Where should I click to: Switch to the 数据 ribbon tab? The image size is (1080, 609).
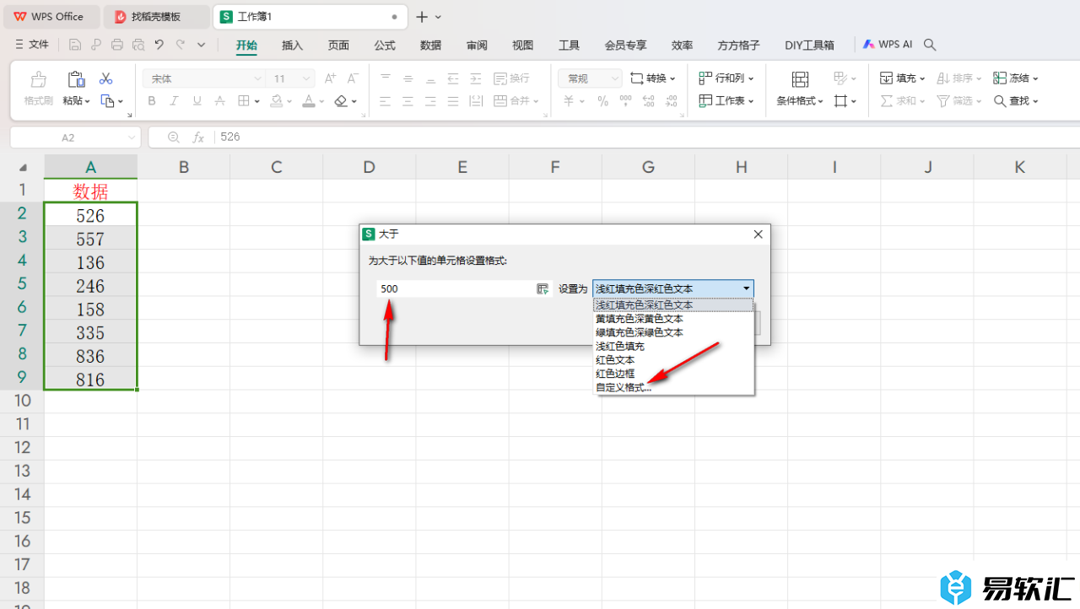point(430,46)
